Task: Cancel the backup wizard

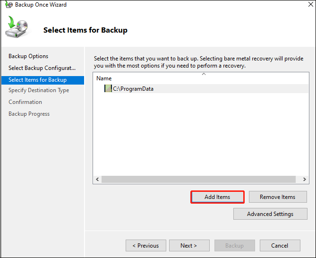Action: 280,246
